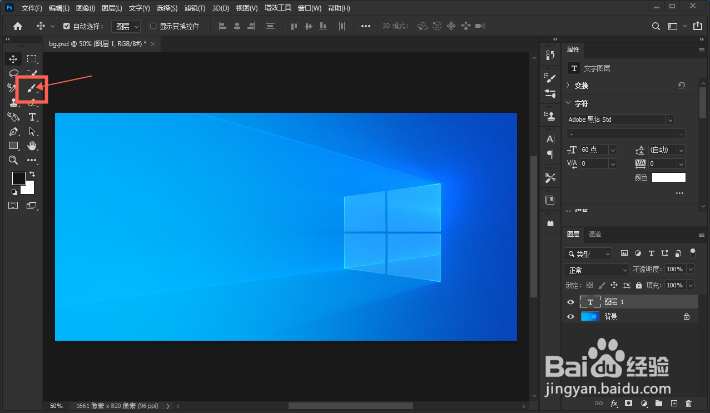Add a layer style with fx

click(x=614, y=403)
